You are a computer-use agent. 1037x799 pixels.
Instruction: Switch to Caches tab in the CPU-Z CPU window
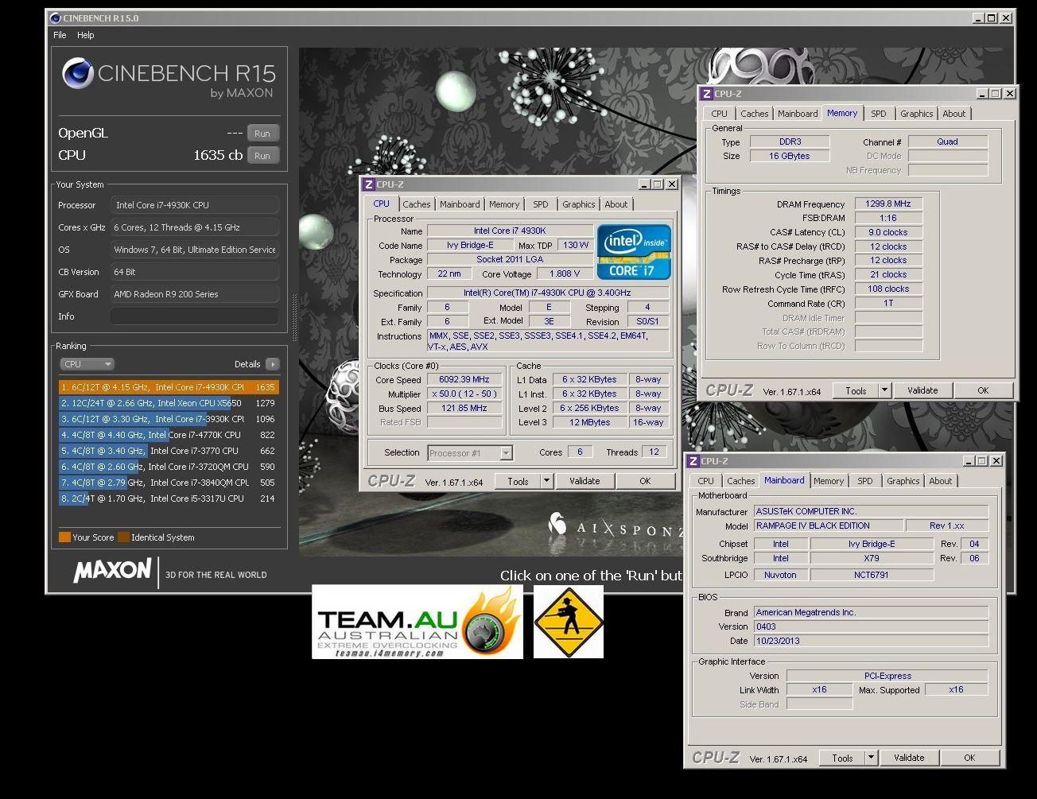click(416, 204)
